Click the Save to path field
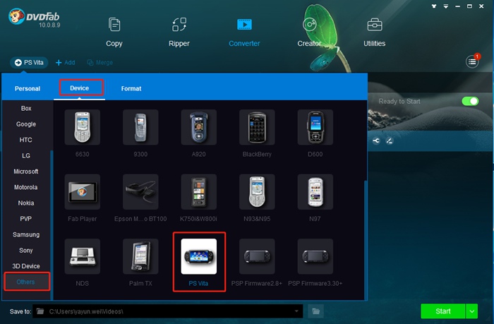Screen dimensions: 494x324 (168, 311)
